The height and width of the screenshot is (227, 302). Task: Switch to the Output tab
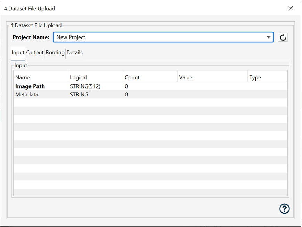pyautogui.click(x=35, y=53)
